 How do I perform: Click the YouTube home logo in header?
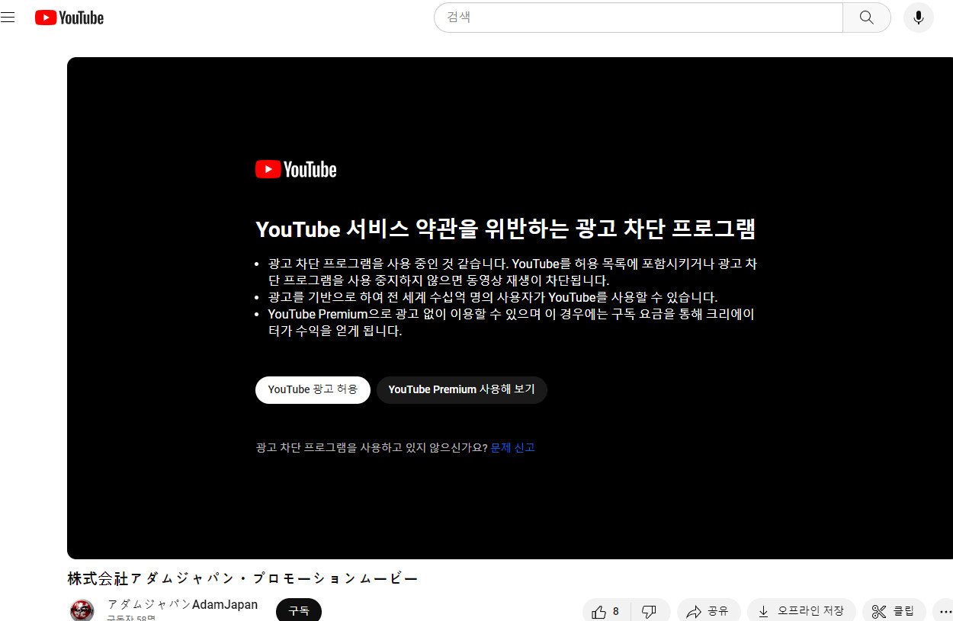tap(69, 18)
